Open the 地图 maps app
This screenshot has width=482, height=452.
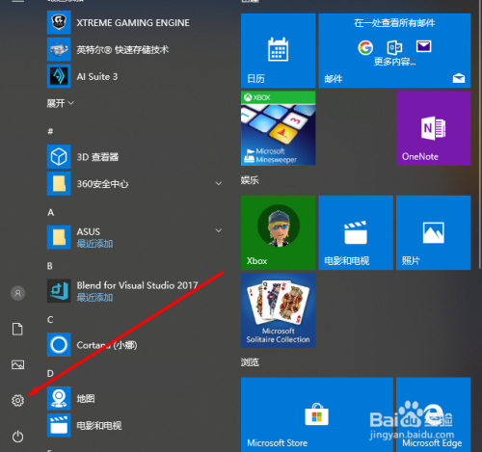coord(135,398)
